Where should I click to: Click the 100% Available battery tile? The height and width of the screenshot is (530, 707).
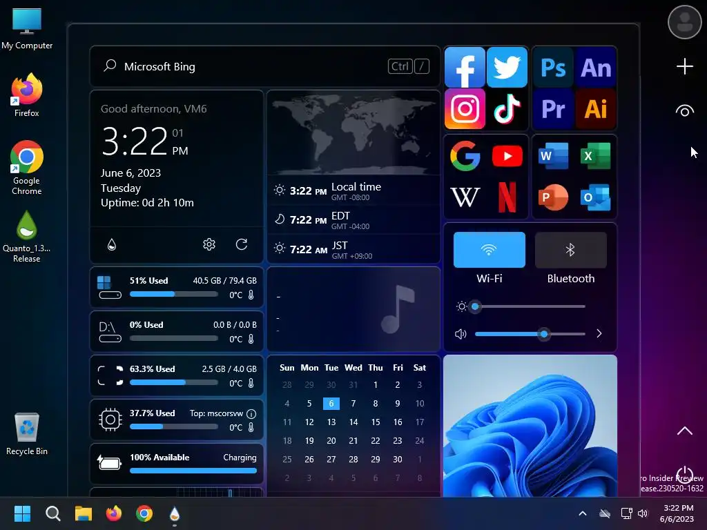click(x=177, y=464)
